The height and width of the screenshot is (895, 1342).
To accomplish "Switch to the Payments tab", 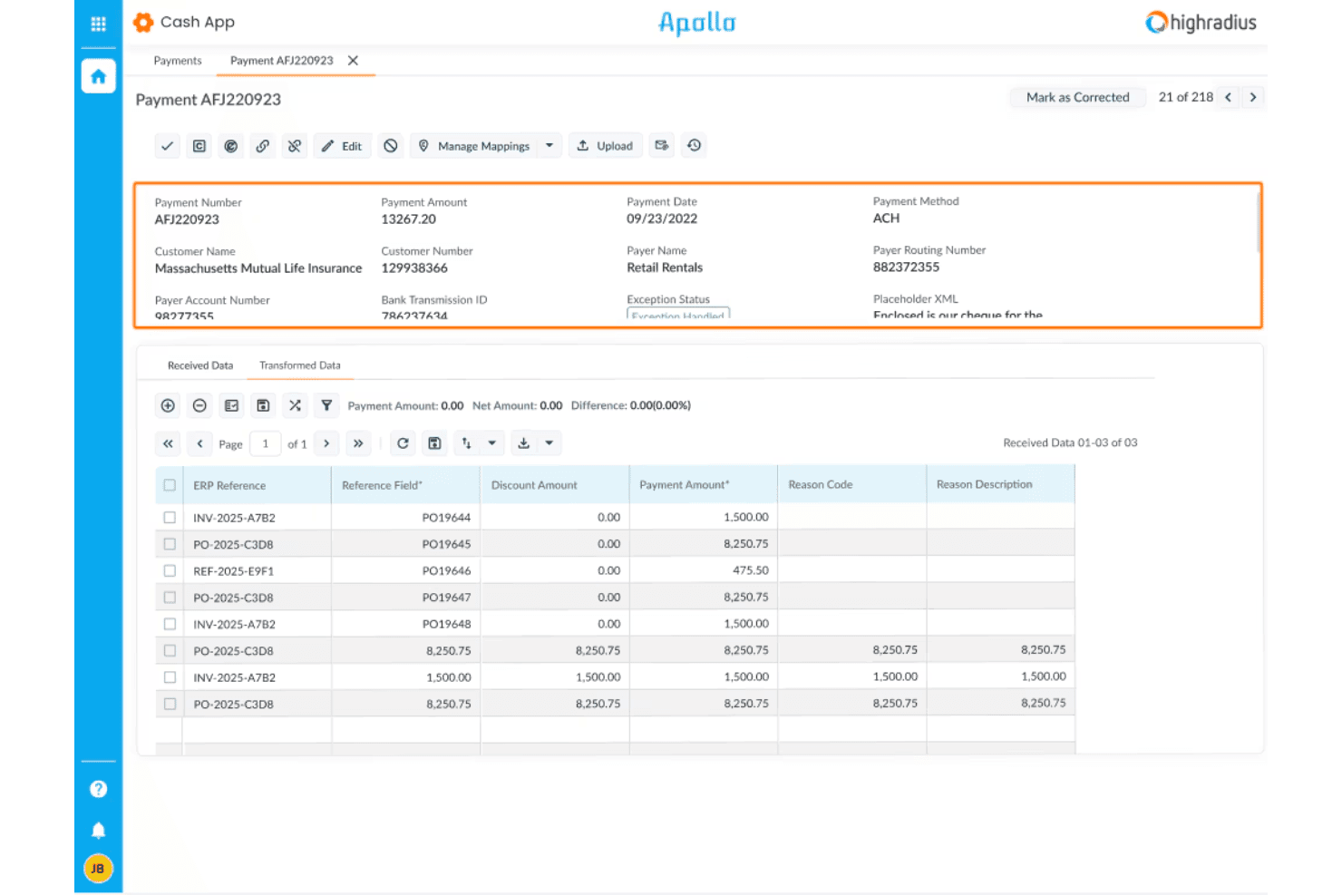I will click(x=178, y=61).
